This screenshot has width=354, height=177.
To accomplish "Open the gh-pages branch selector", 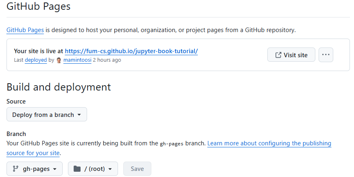I will click(35, 169).
